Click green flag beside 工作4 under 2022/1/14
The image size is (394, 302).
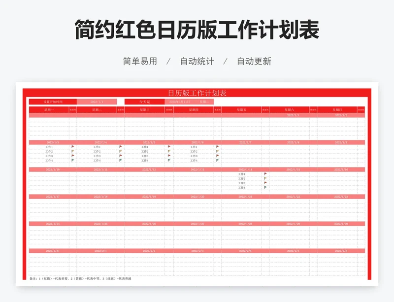click(x=265, y=187)
